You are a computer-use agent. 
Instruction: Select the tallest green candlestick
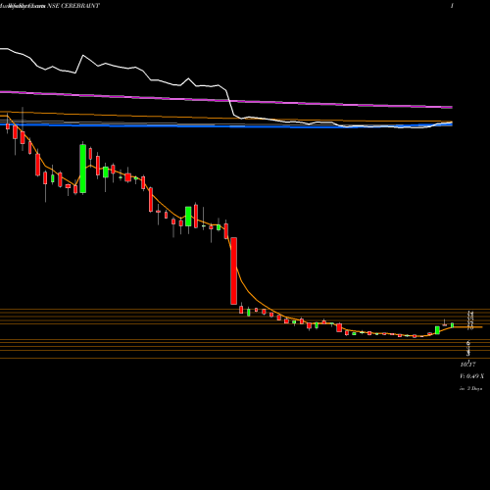[x=83, y=169]
